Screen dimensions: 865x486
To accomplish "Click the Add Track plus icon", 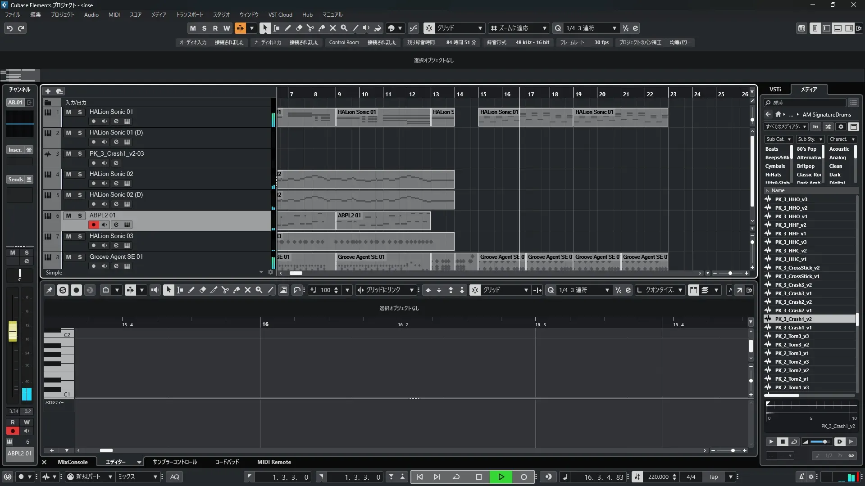I will pos(48,91).
